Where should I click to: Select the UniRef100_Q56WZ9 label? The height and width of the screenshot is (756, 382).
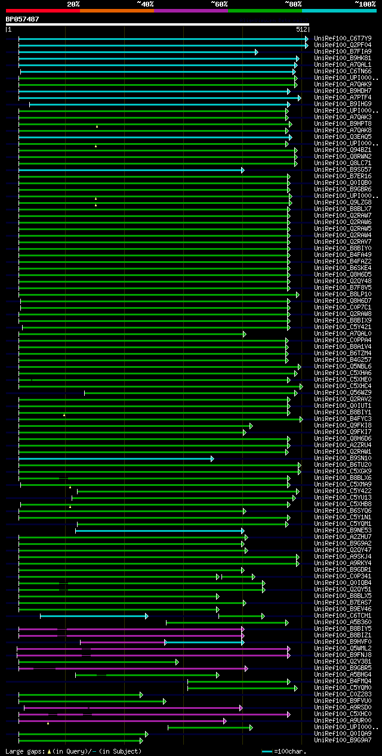point(344,392)
